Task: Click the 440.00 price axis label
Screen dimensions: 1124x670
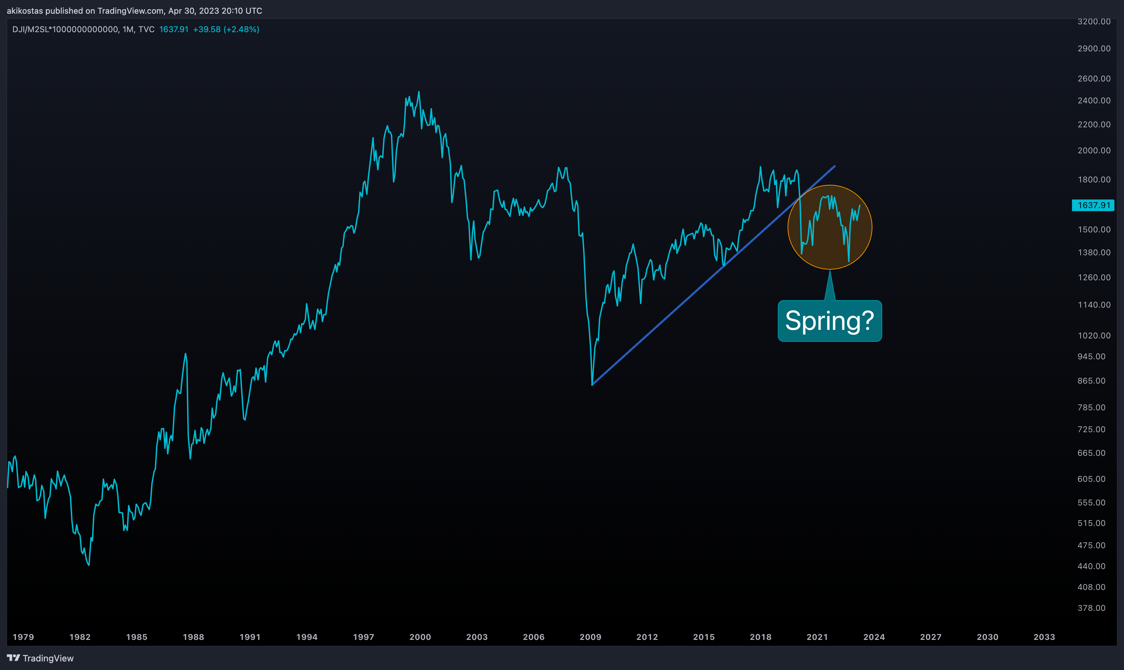Action: pyautogui.click(x=1091, y=567)
